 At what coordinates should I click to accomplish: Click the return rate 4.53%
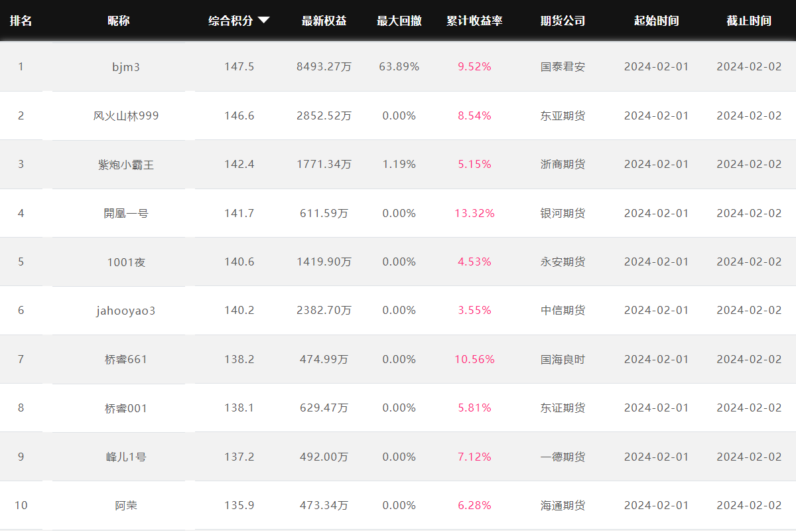[x=475, y=262]
